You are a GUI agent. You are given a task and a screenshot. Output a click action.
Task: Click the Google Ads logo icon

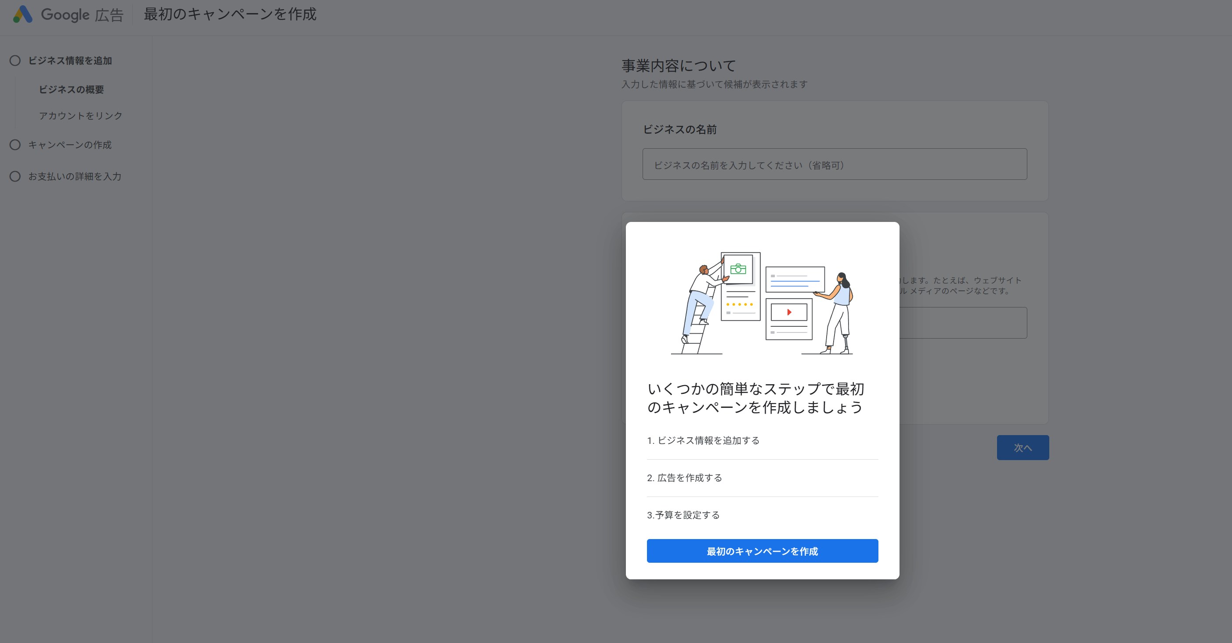coord(22,14)
